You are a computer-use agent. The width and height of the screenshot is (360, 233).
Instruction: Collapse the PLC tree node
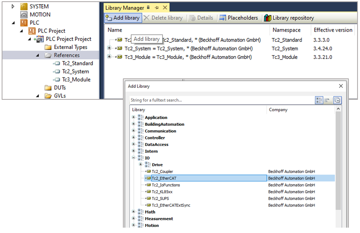click(x=13, y=23)
